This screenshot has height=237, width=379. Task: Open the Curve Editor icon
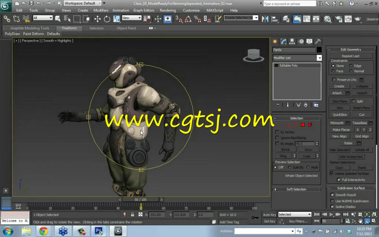[x=307, y=18]
